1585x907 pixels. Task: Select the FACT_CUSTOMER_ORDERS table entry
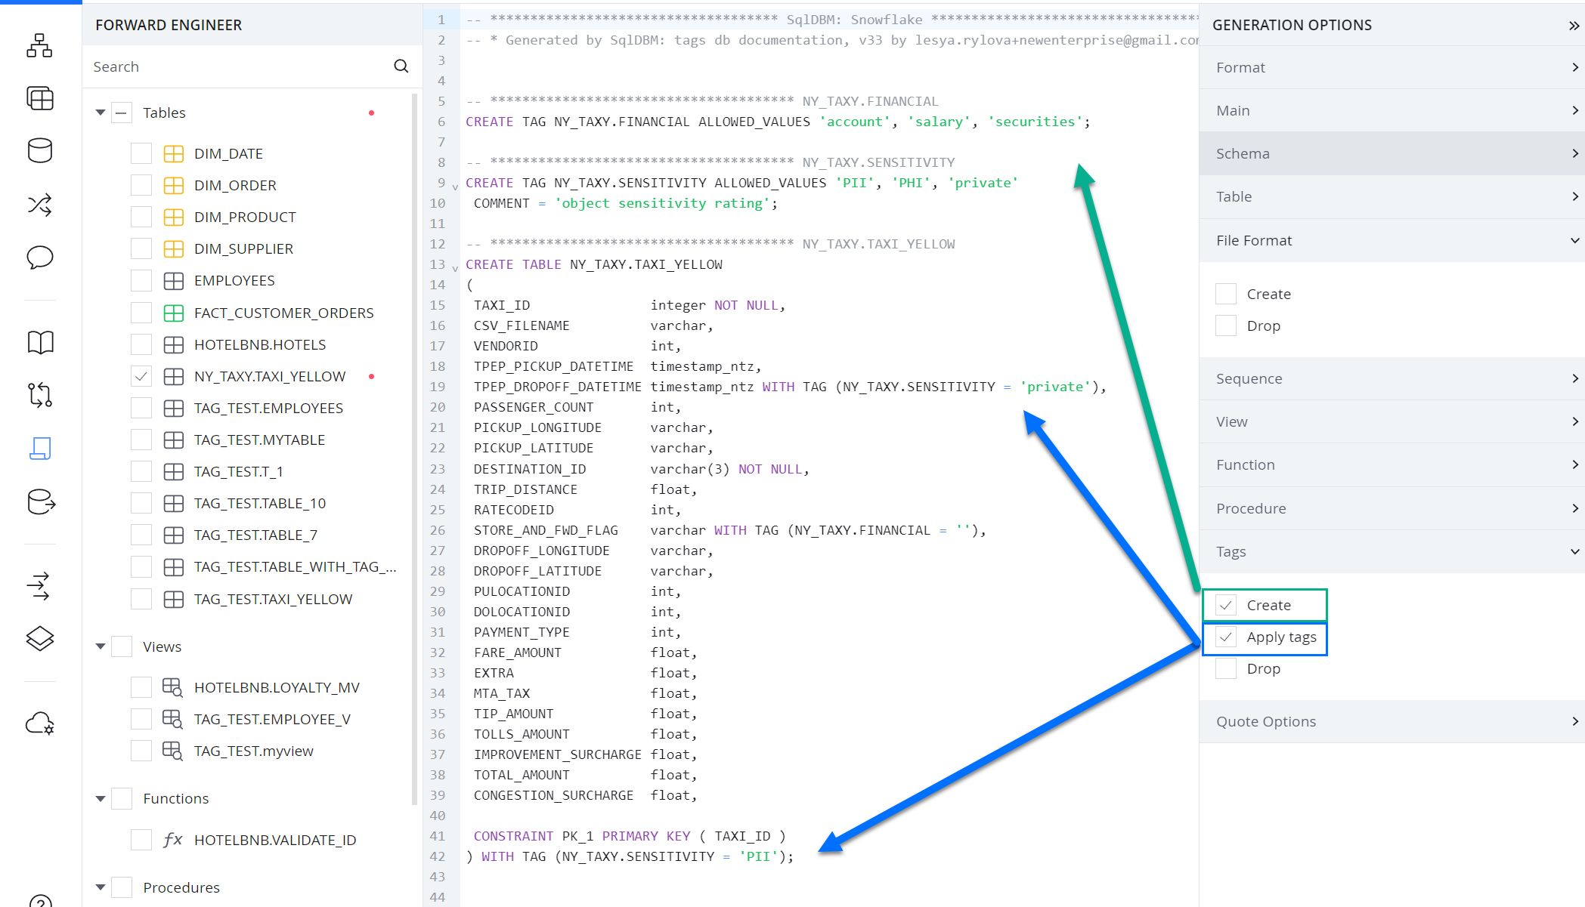(x=283, y=313)
